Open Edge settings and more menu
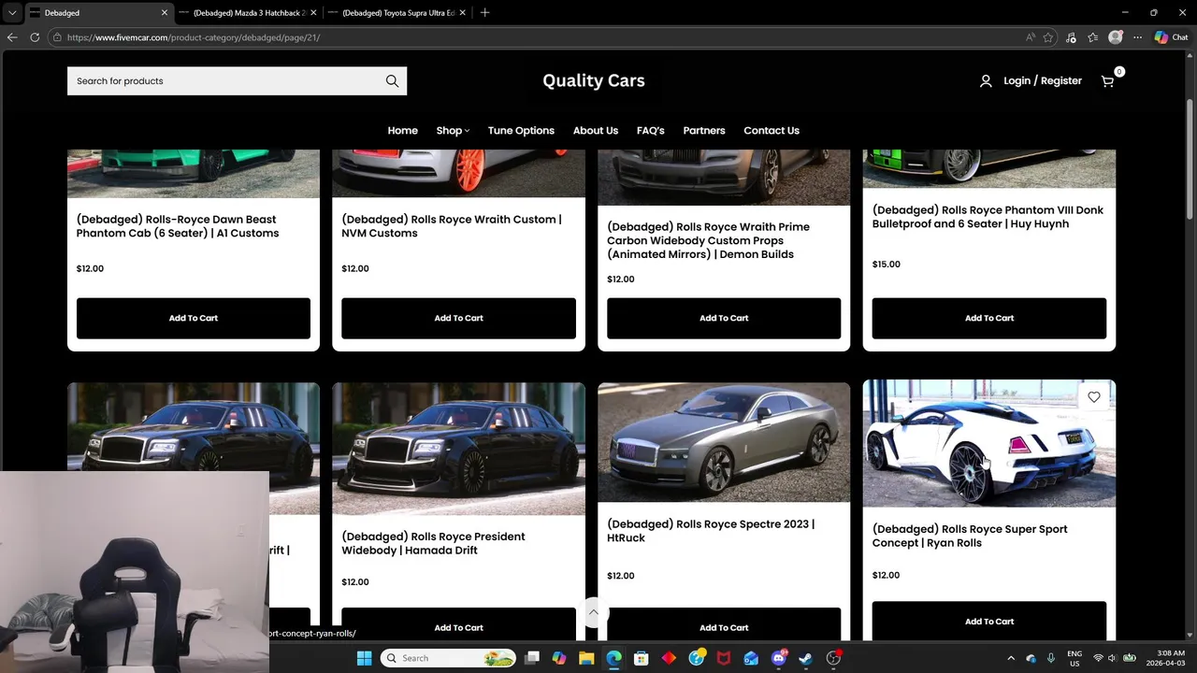This screenshot has width=1197, height=673. pos(1137,37)
